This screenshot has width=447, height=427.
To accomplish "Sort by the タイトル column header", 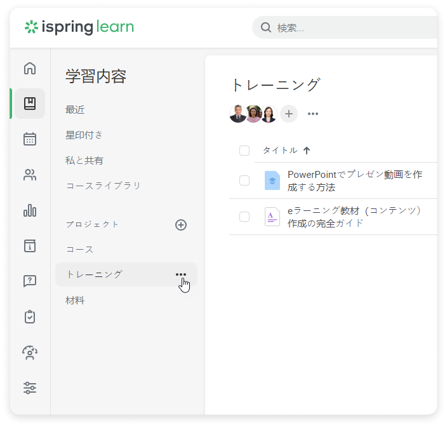I will point(280,151).
